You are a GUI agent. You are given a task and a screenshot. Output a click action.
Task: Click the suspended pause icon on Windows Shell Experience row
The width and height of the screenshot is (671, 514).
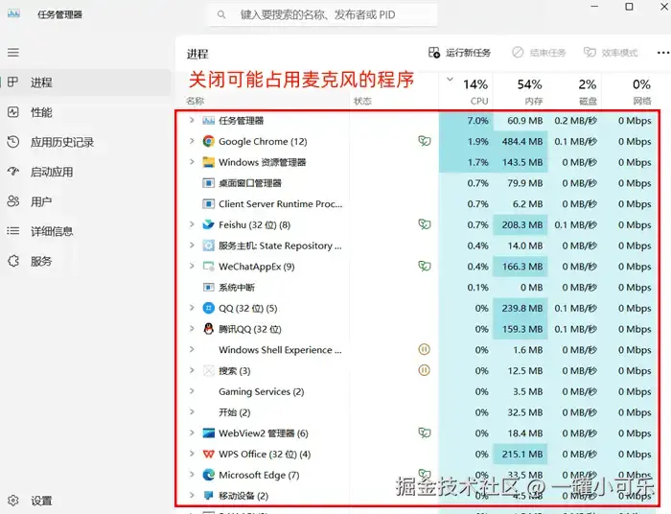pyautogui.click(x=424, y=350)
